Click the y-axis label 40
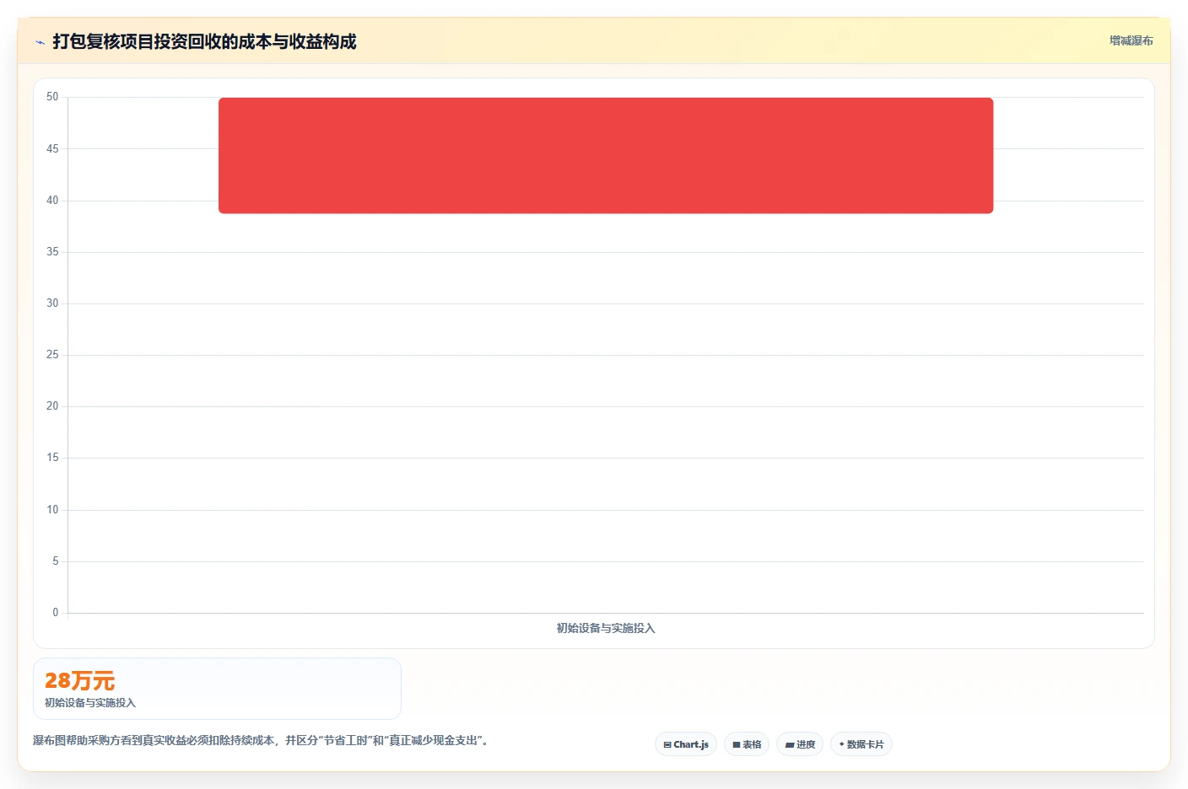Screen dimensions: 1188x789 pos(52,200)
